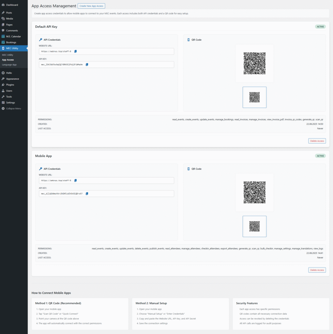The image size is (333, 334).
Task: Click the Default API Key's API key field
Action: [106, 65]
